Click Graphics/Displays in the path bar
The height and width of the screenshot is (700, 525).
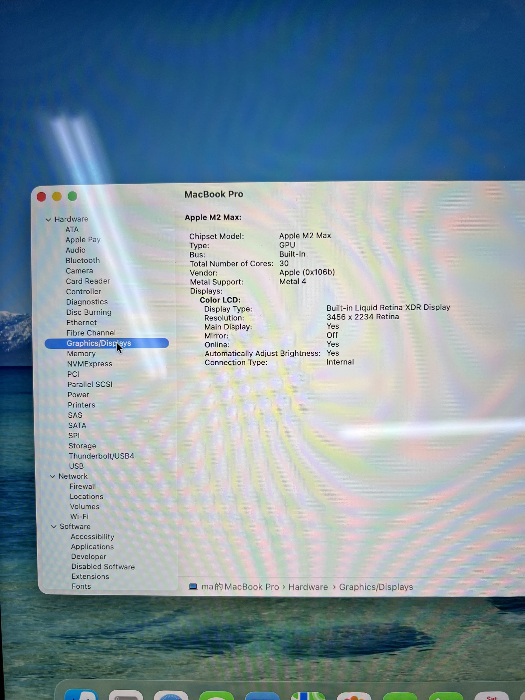[376, 587]
